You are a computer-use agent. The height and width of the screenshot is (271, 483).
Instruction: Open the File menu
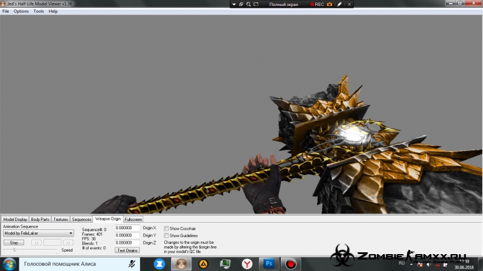pos(5,11)
